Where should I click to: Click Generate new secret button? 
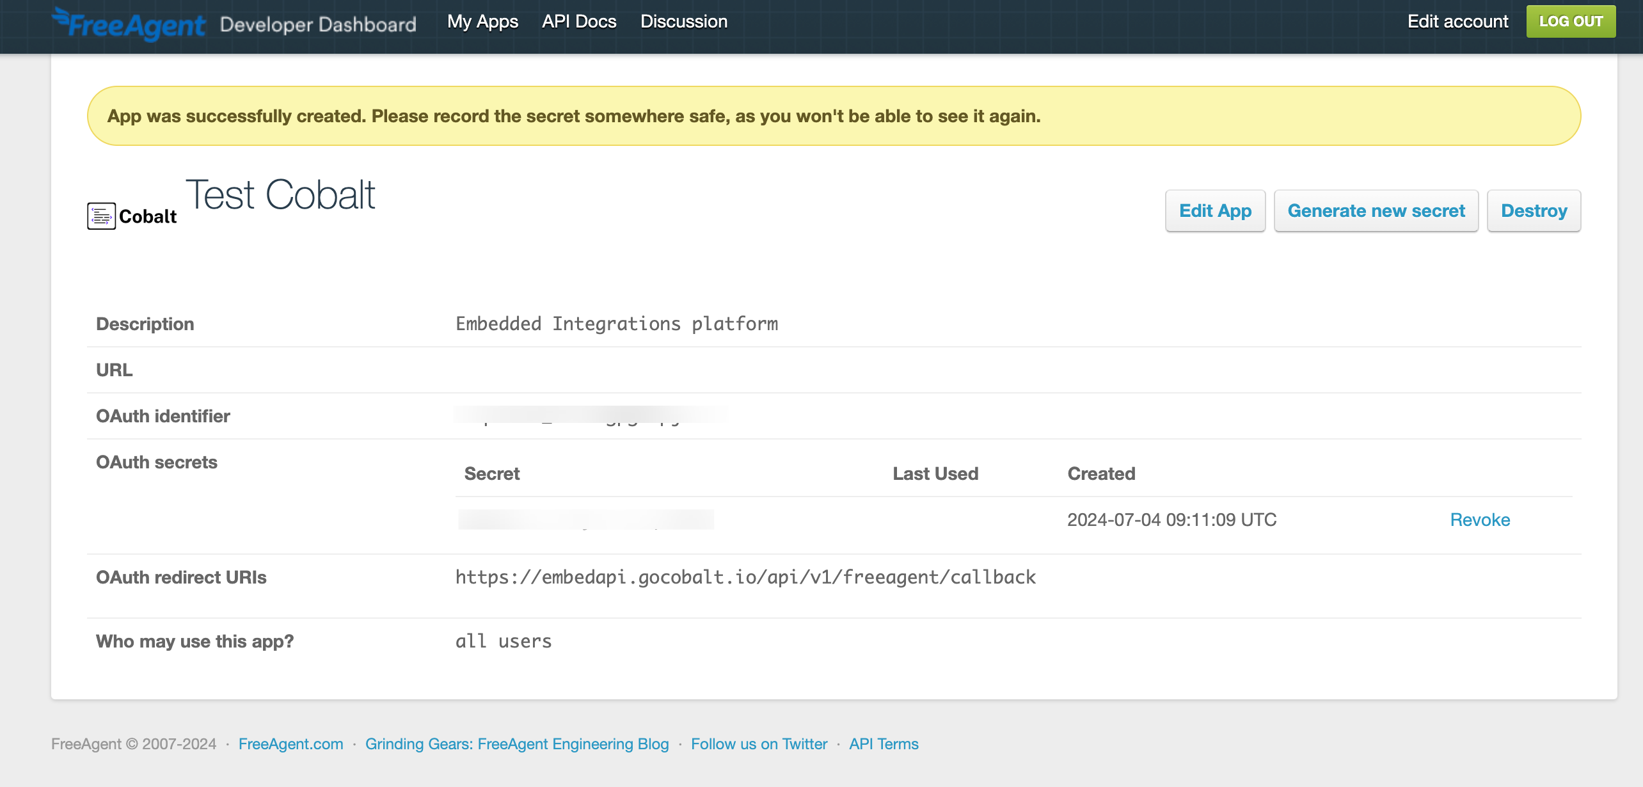[x=1376, y=211]
